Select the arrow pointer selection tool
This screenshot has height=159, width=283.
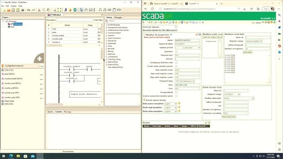click(81, 10)
